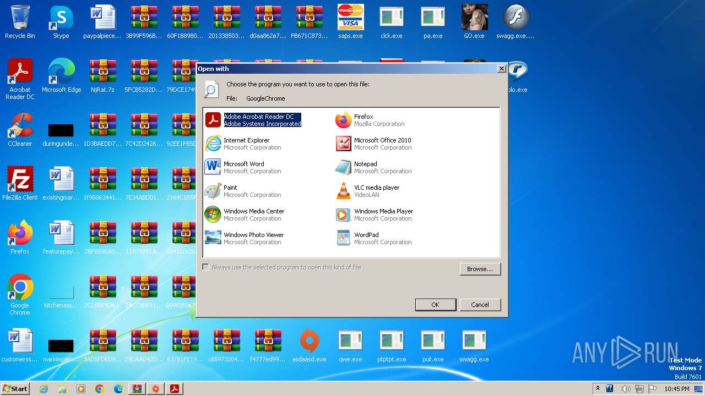This screenshot has height=396, width=705.
Task: Switch to the Origin taskbar button
Action: point(156,388)
